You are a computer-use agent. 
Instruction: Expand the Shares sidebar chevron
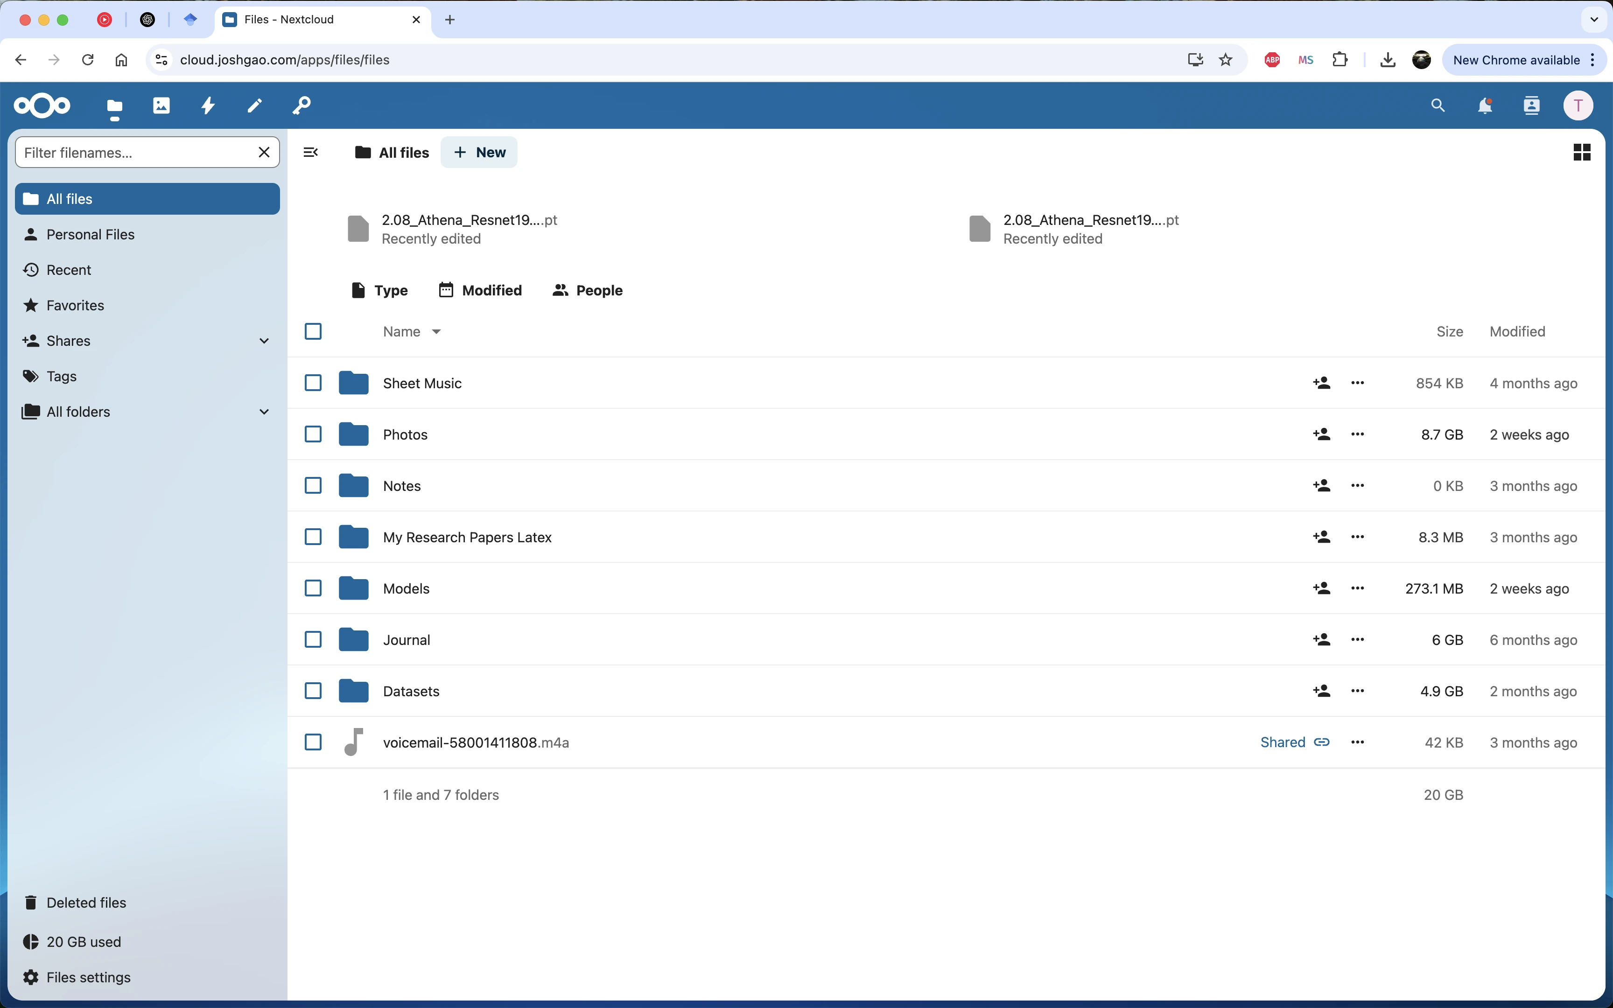pos(264,341)
